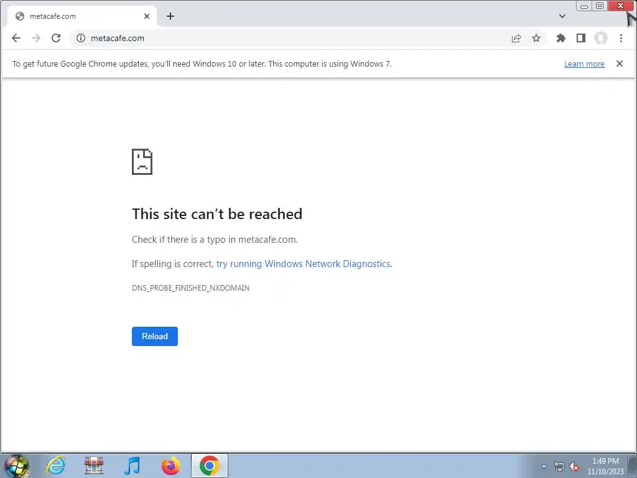
Task: Click the blue Reload button
Action: pos(155,336)
